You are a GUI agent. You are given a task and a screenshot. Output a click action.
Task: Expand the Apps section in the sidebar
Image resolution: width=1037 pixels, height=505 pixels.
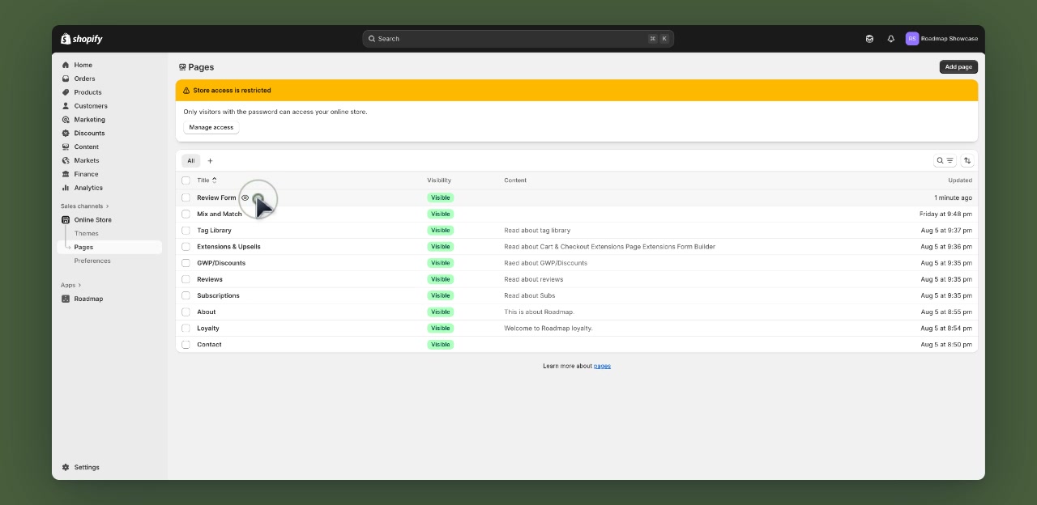70,285
